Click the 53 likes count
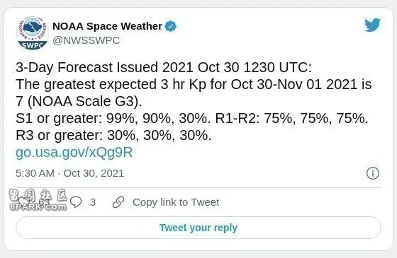 point(45,202)
